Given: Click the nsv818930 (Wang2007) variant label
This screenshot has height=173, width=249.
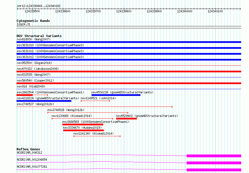Looking at the screenshot, I should tap(34, 39).
